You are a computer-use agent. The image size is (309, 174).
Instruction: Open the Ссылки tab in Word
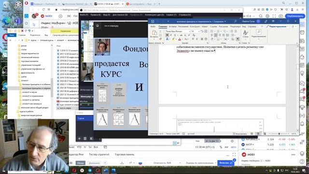(x=213, y=27)
